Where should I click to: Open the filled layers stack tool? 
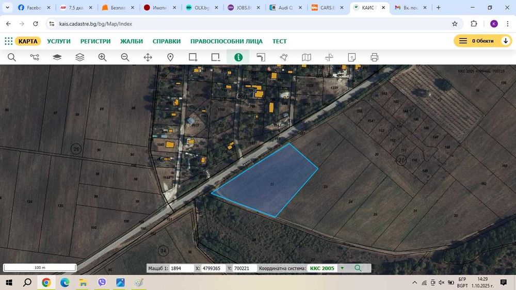point(57,57)
